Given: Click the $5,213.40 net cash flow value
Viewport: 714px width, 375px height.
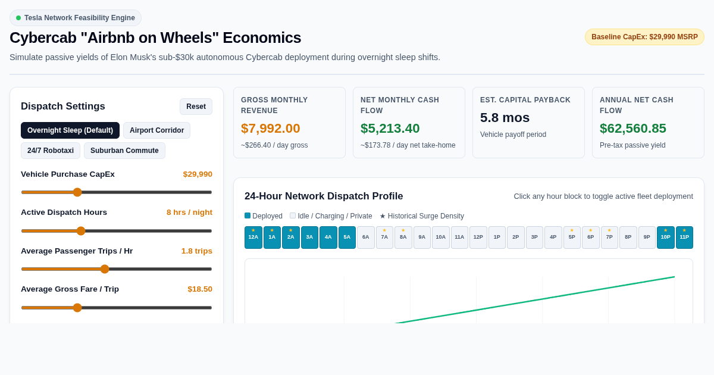Looking at the screenshot, I should coord(390,129).
